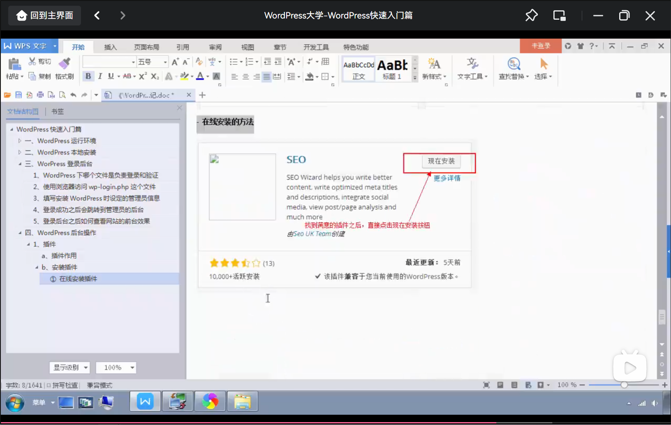Pin the window with the pin icon

pyautogui.click(x=531, y=16)
